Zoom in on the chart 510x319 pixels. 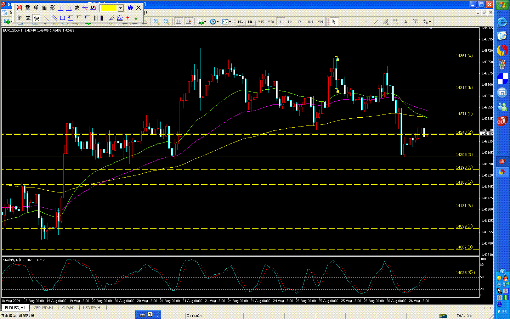156,22
